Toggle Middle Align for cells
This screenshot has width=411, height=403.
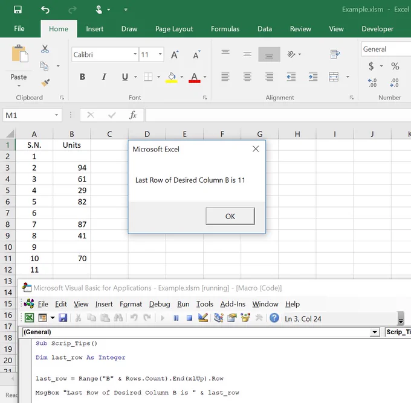tap(247, 54)
